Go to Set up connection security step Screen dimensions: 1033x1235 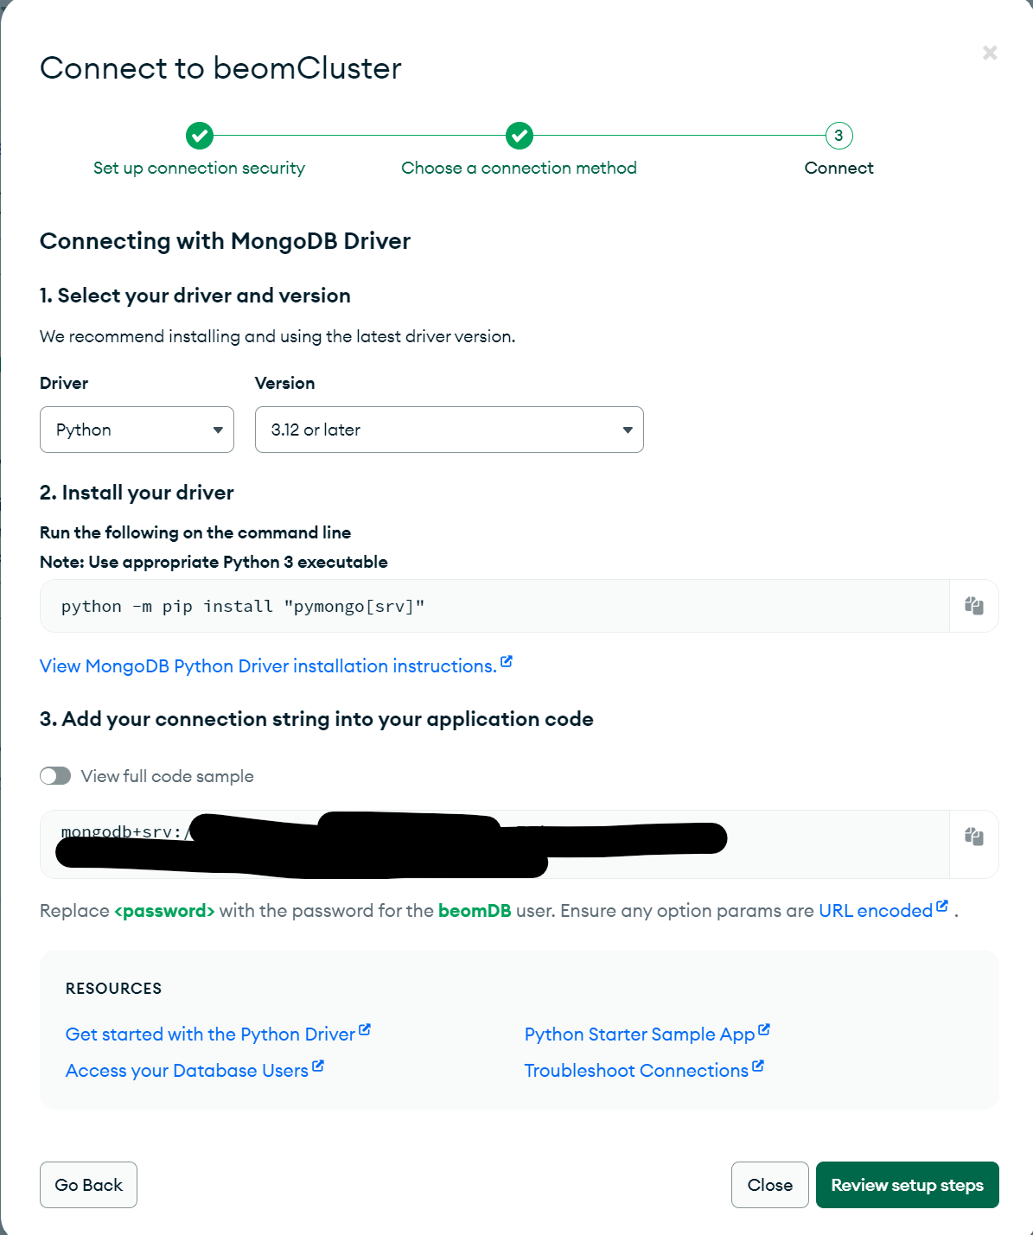(x=199, y=168)
